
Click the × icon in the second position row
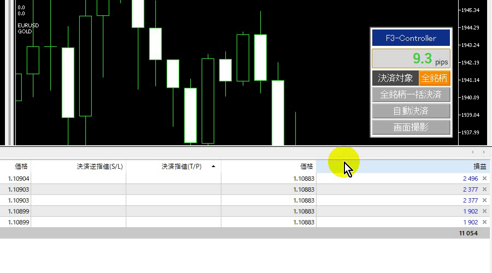(x=484, y=189)
